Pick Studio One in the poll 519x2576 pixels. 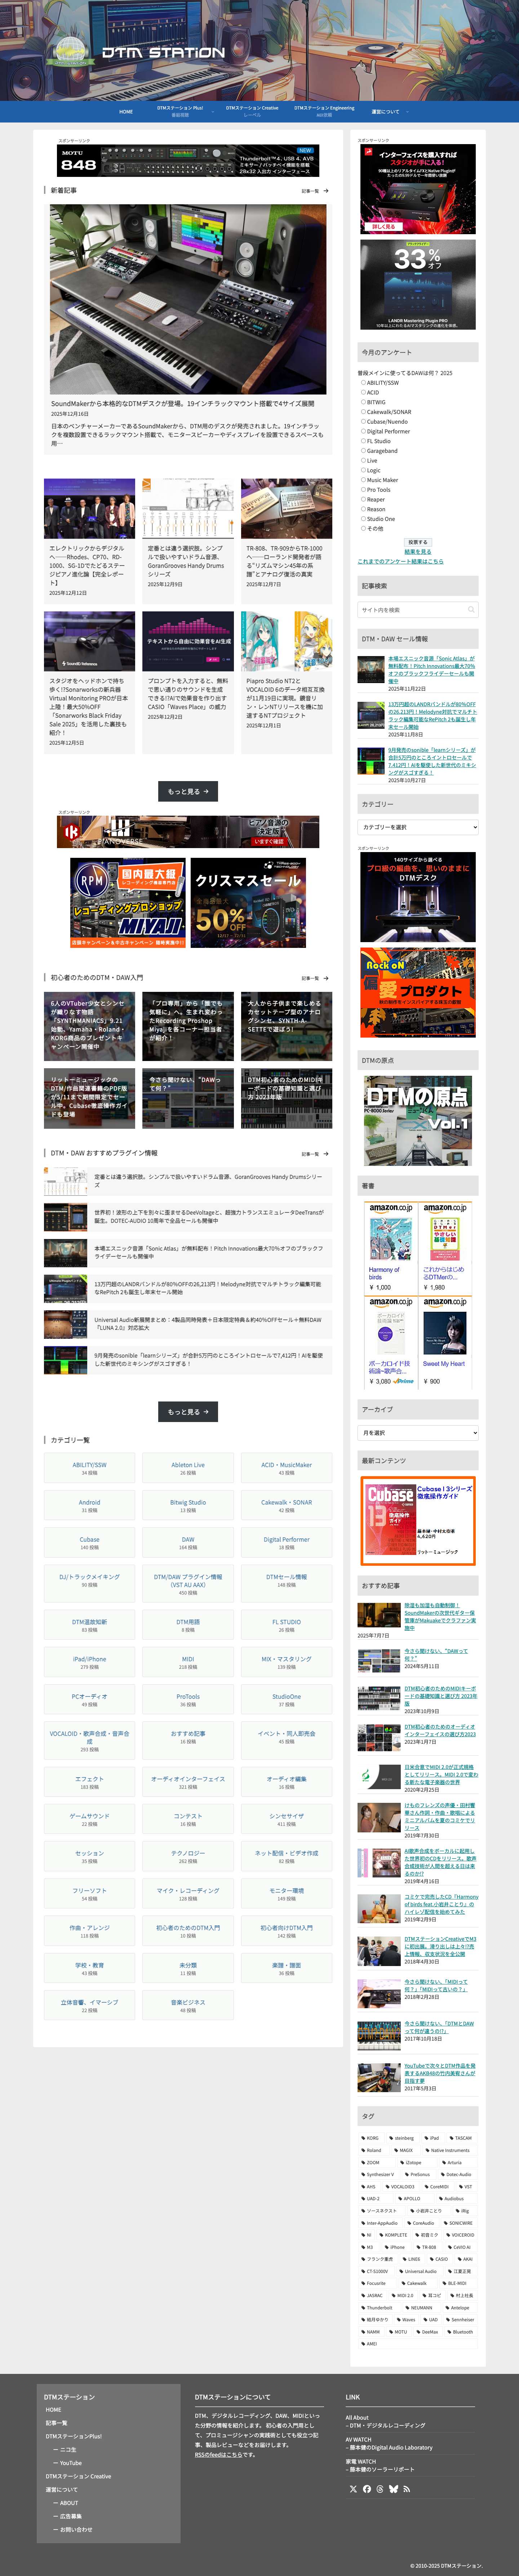point(363,519)
